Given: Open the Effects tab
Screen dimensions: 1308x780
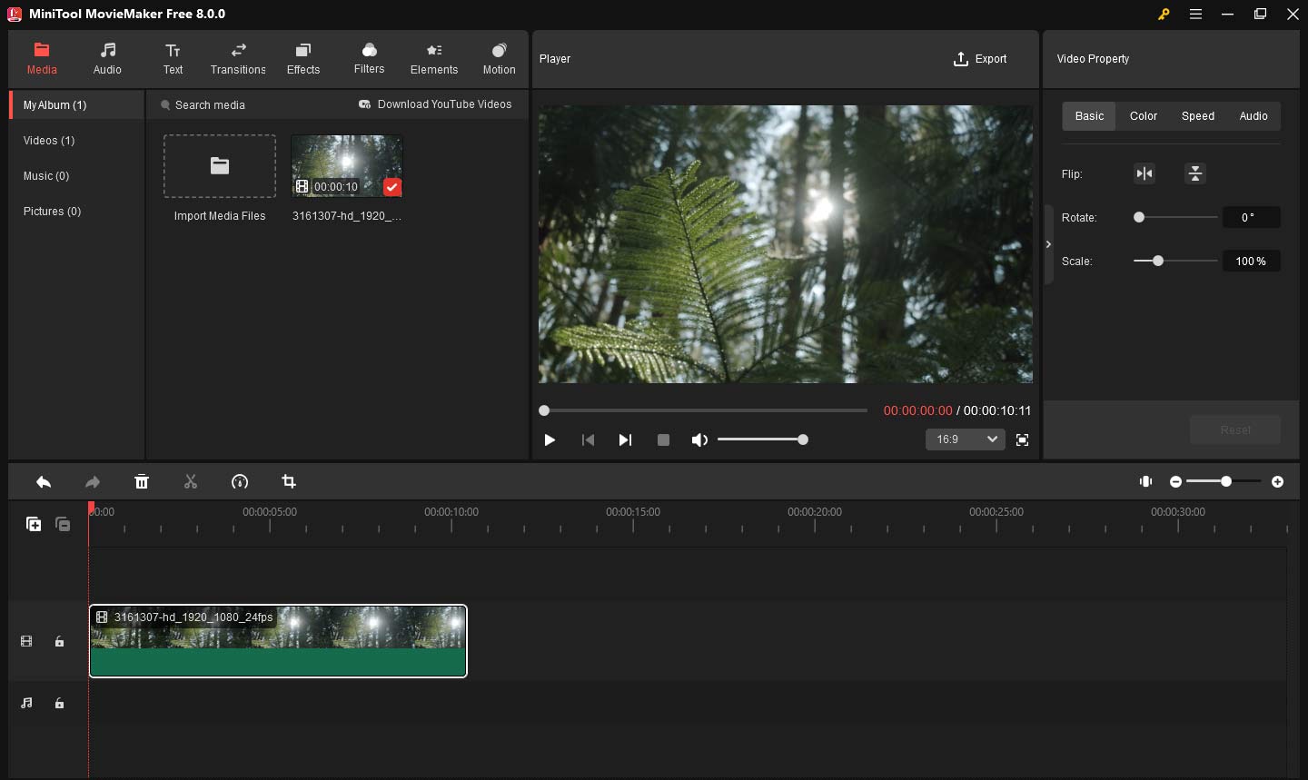Looking at the screenshot, I should 303,58.
